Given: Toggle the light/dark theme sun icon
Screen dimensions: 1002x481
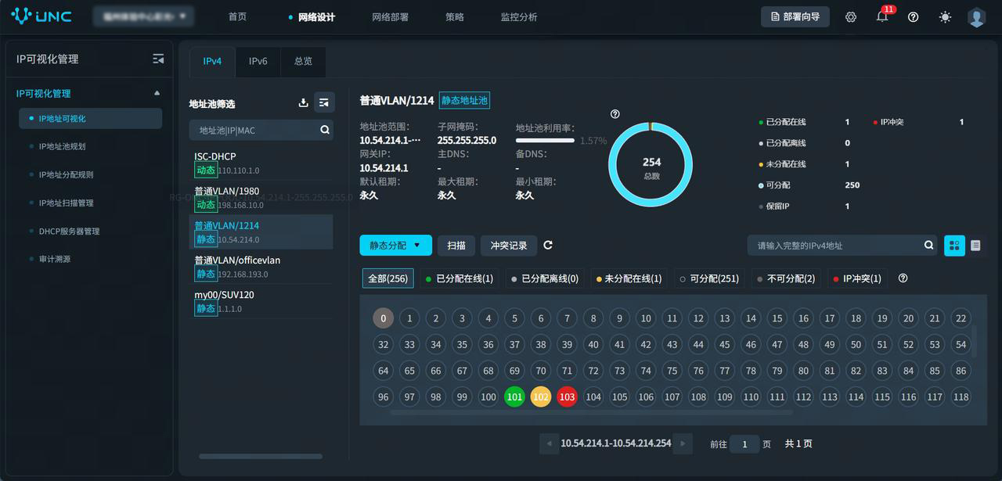Looking at the screenshot, I should (945, 16).
